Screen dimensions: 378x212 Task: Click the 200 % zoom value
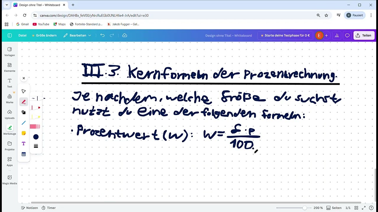coord(318,208)
